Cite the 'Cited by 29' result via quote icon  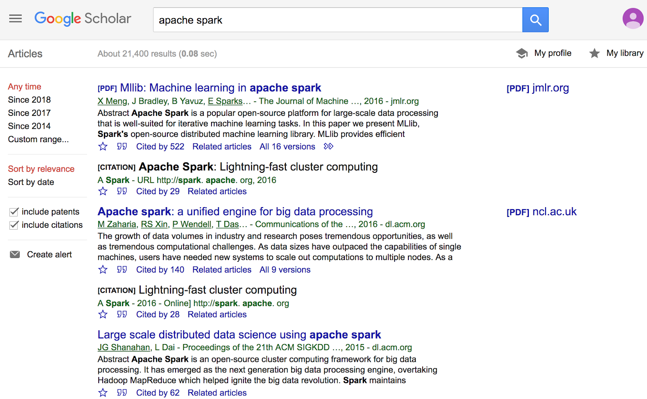122,191
